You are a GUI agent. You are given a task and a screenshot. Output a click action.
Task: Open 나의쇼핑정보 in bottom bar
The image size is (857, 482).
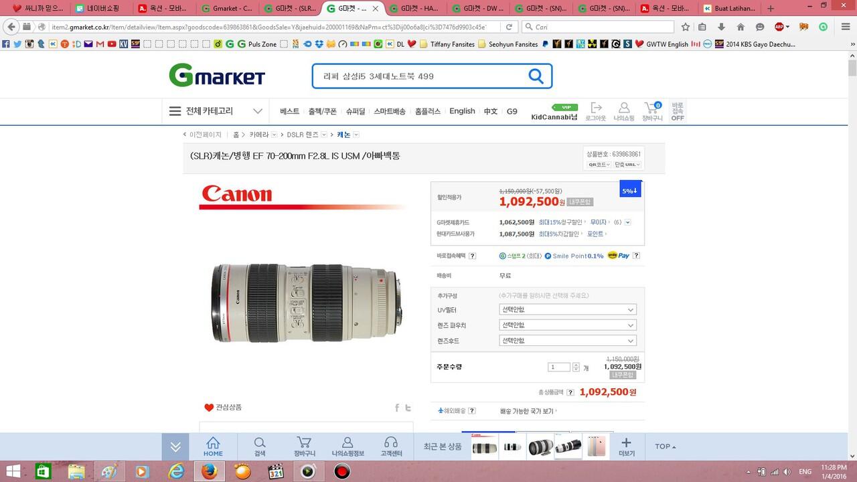coord(347,447)
